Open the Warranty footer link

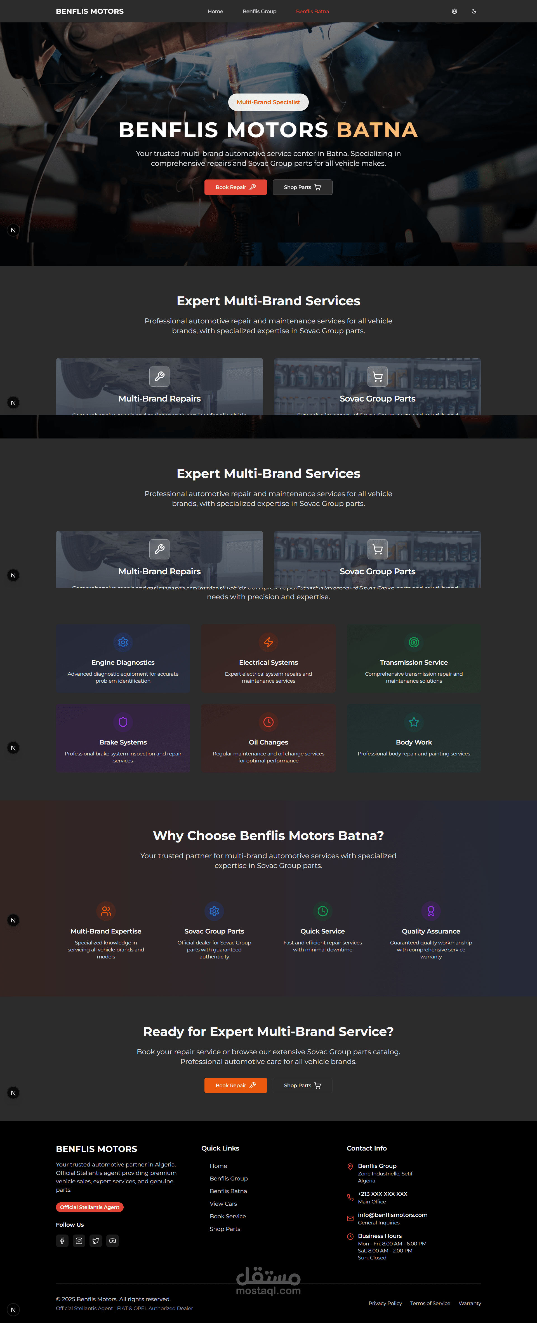(470, 1303)
